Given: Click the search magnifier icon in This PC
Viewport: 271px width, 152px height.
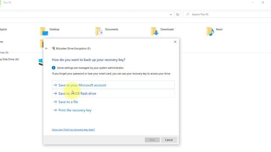Looking at the screenshot, I should 188,14.
